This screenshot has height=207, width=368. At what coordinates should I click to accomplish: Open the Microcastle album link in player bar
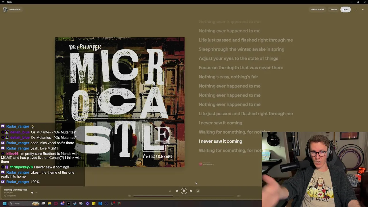pyautogui.click(x=11, y=196)
